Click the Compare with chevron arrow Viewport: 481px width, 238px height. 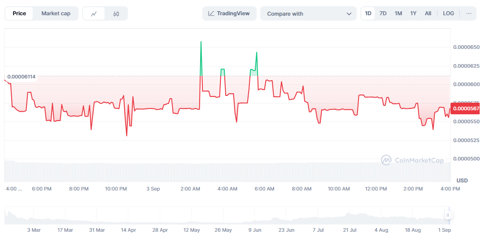349,14
